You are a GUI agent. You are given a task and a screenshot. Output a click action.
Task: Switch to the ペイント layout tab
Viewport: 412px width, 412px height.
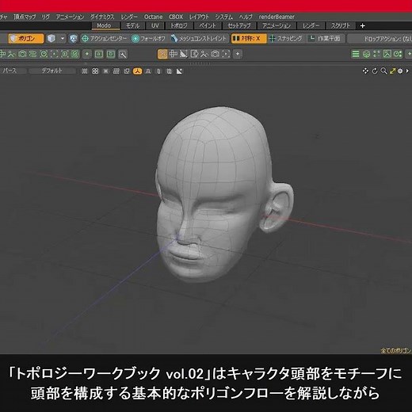point(208,25)
